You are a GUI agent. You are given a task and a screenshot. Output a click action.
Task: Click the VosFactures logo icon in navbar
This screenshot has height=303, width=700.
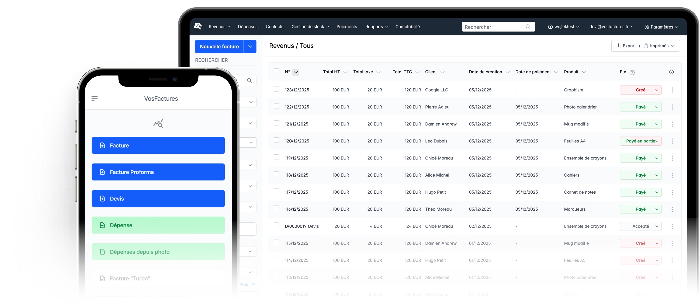[x=197, y=26]
